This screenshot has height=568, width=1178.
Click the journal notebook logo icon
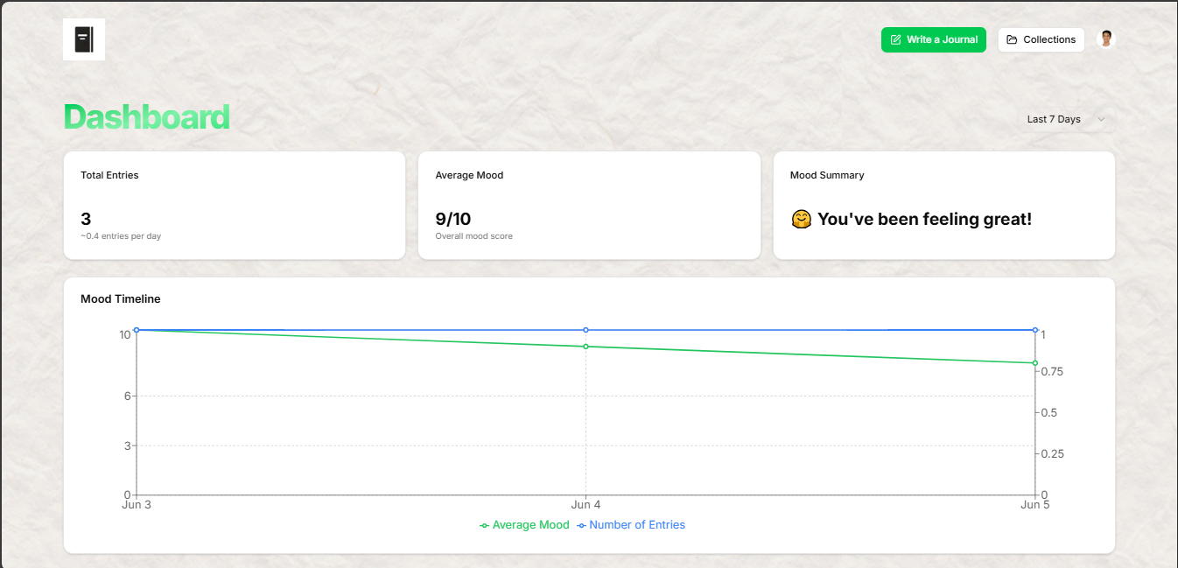tap(84, 39)
